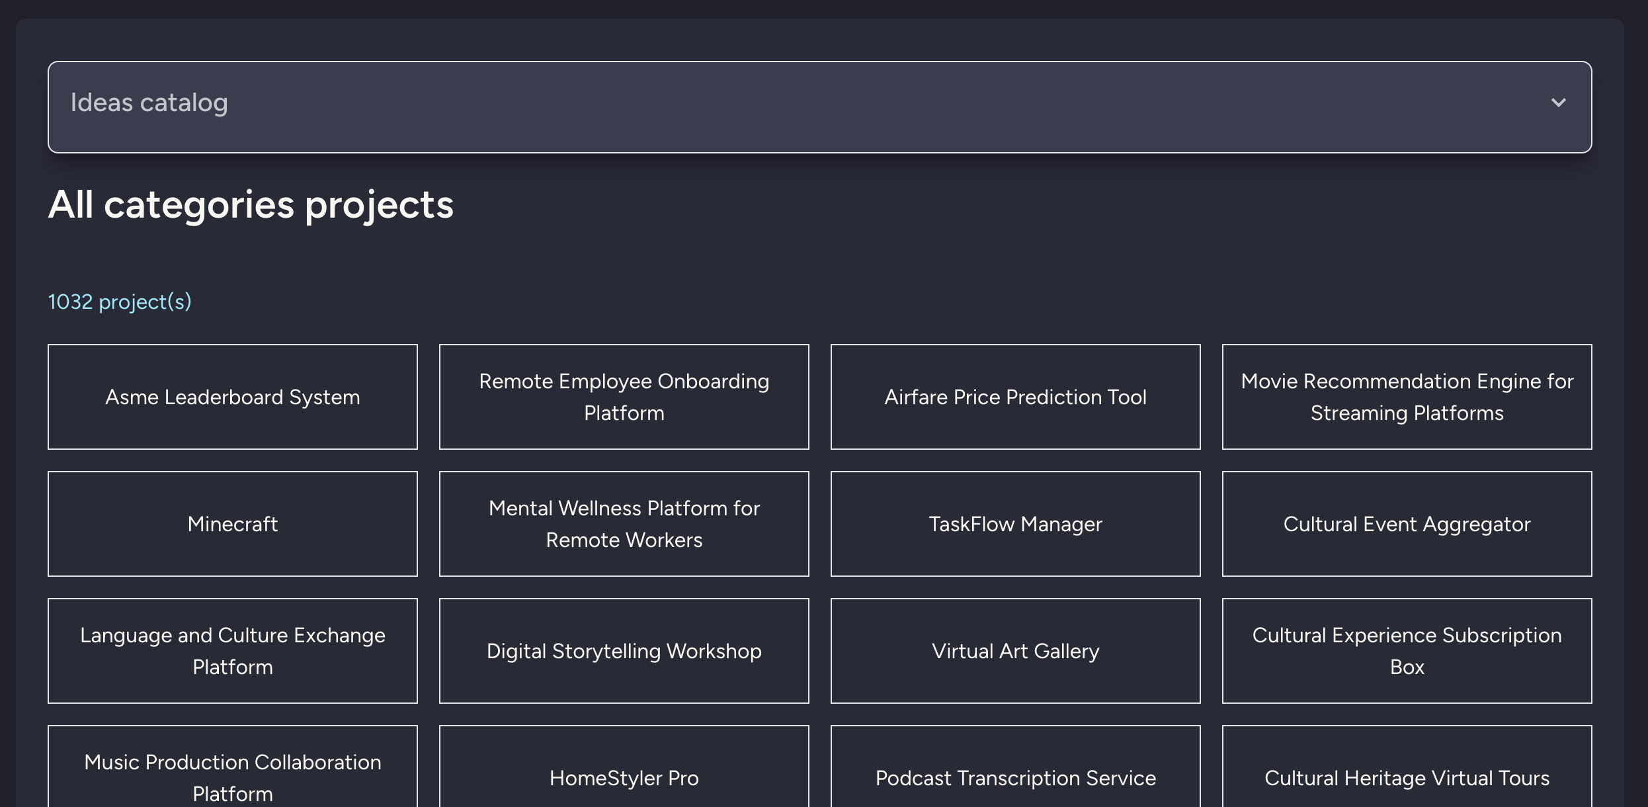Open the Podcast Transcription Service project
Image resolution: width=1648 pixels, height=807 pixels.
[1015, 778]
